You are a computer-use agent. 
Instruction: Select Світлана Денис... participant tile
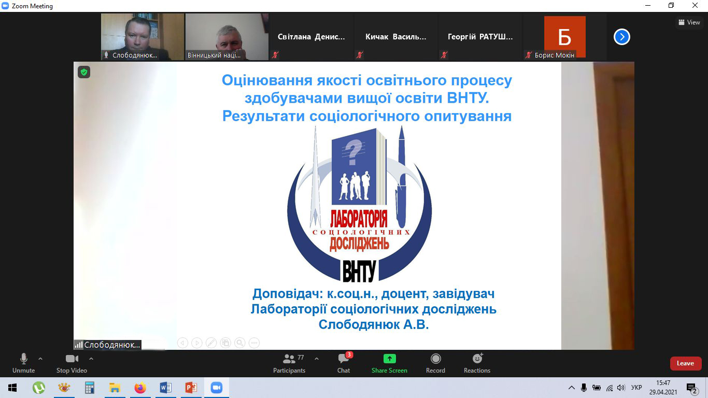[x=311, y=37]
